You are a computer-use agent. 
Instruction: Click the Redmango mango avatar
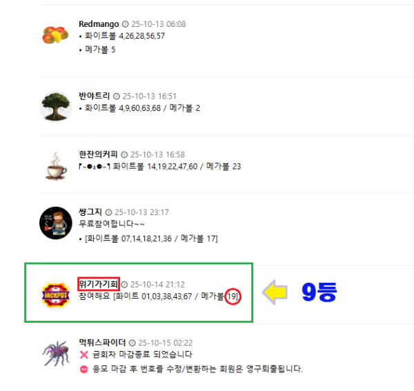(x=55, y=34)
